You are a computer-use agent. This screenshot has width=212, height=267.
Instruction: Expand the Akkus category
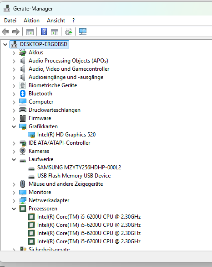14,53
